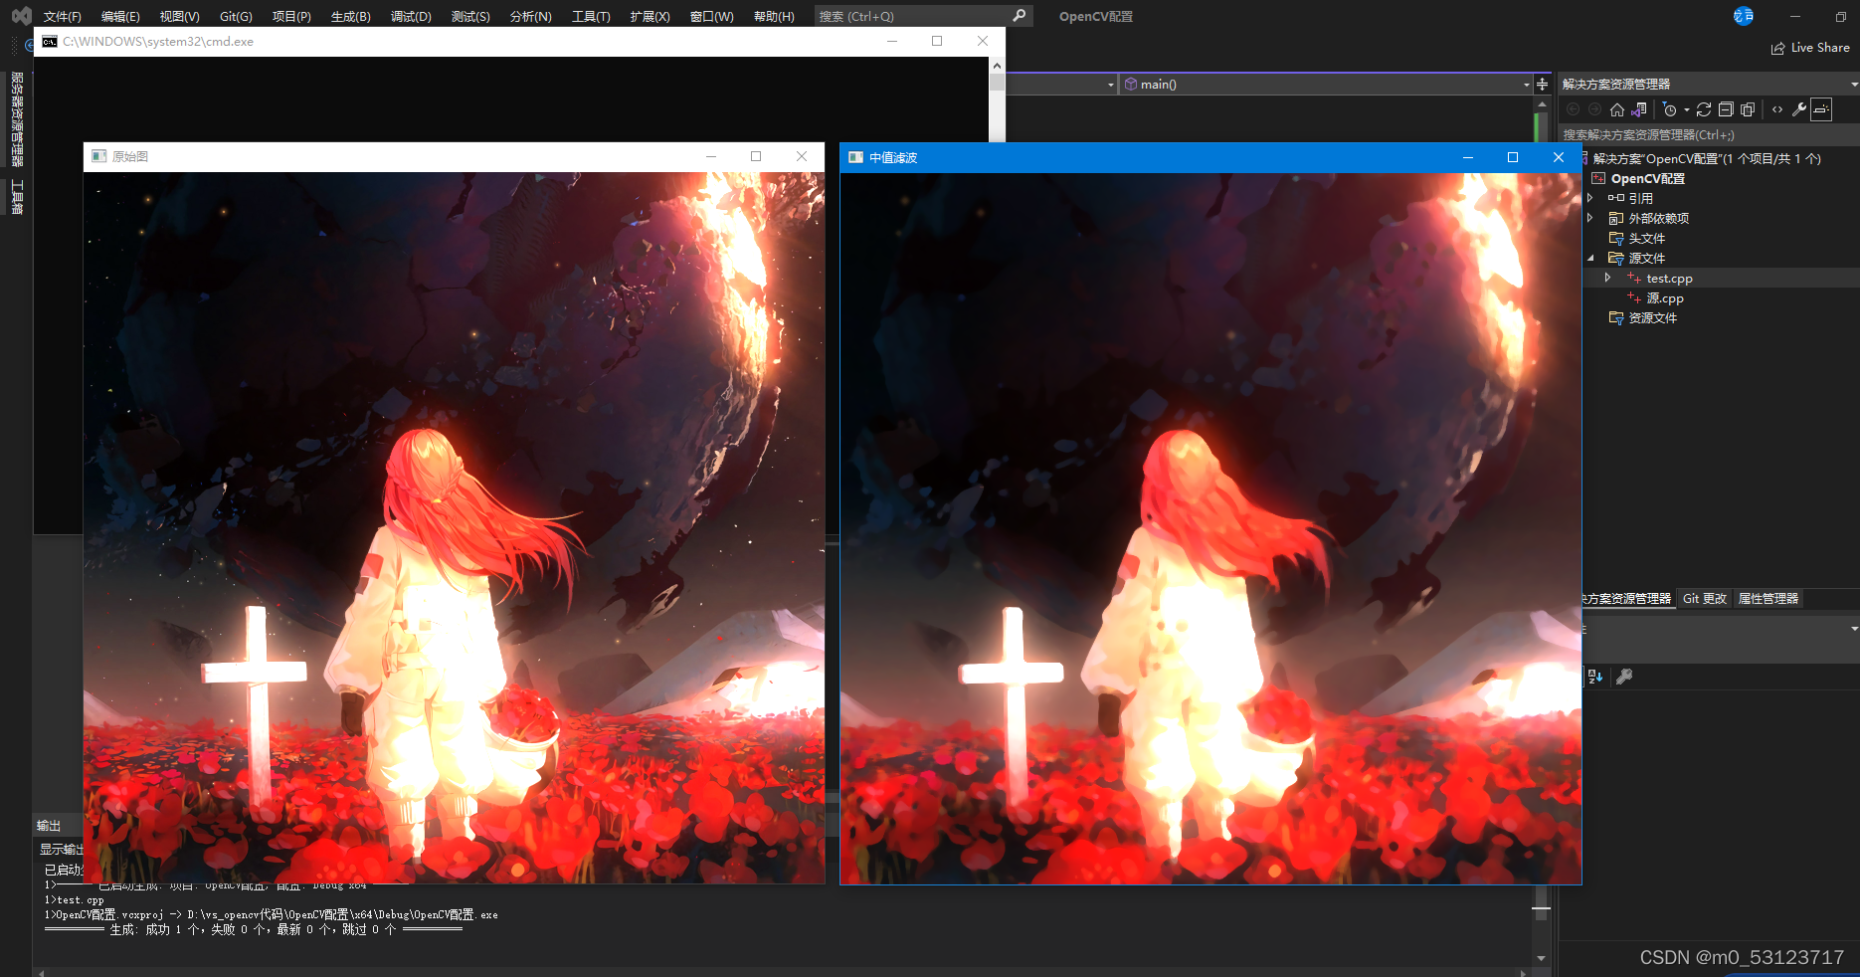Open the 工具箱 side tab

[x=17, y=196]
